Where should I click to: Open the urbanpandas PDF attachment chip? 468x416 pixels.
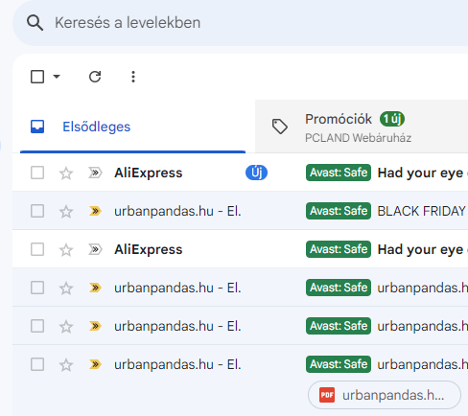(x=385, y=395)
